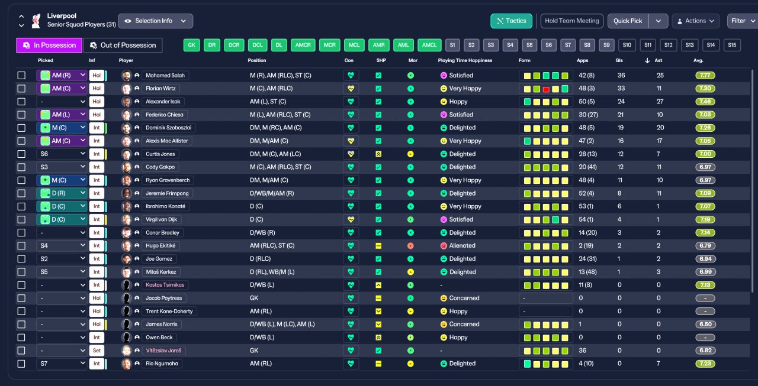Click Hugo Ekitiké's red morale icon
758x386 pixels.
click(411, 246)
